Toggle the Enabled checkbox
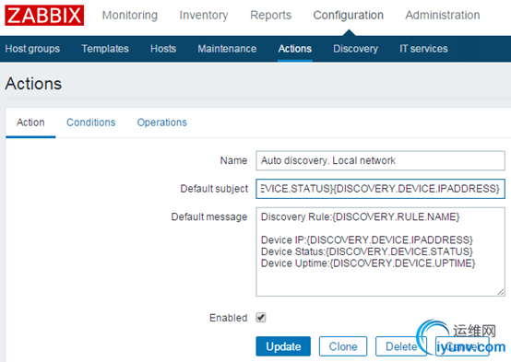This screenshot has width=511, height=362. pos(261,318)
